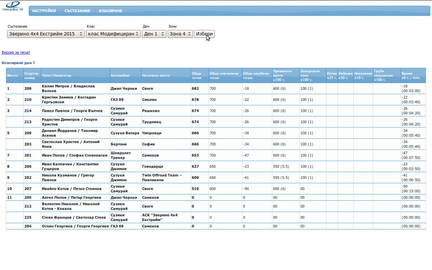Open the СЪСТЕЗАНИЯ menu
Screen dimensions: 432x270
click(77, 11)
